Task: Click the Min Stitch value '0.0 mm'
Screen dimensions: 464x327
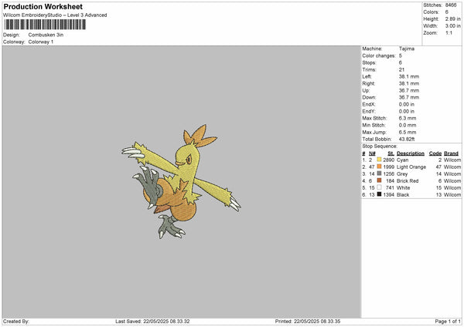Action: click(x=408, y=125)
